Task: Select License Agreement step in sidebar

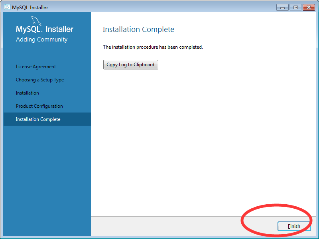Action: (36, 67)
